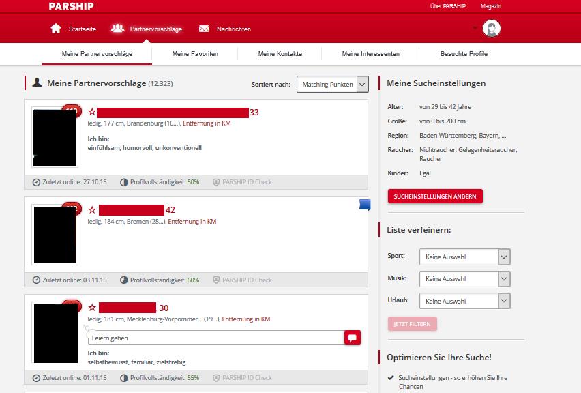
Task: Click the red chat bubble send icon
Action: (x=353, y=338)
